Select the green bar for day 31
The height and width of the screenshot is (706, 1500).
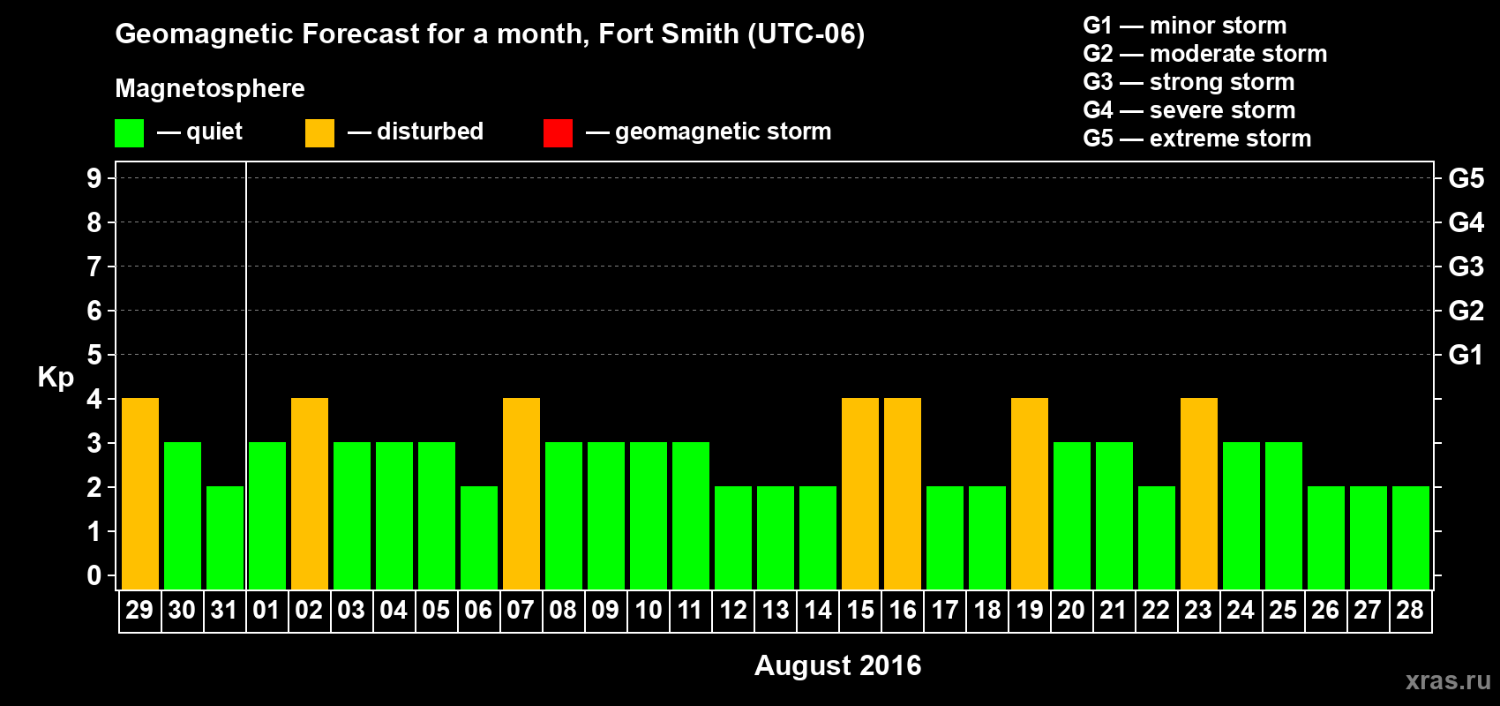click(x=225, y=537)
